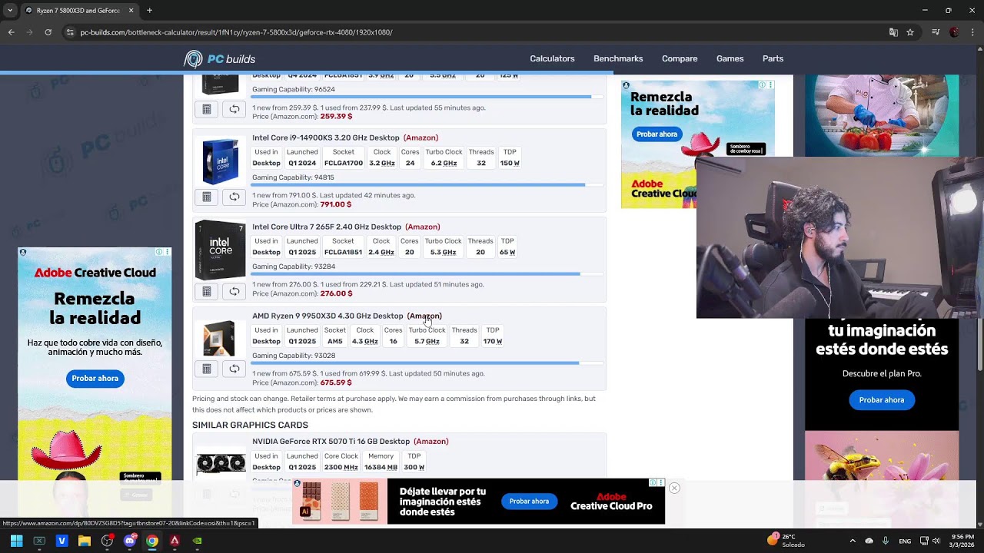Click the Intel Core Ultra 7 265F product image

pyautogui.click(x=220, y=250)
